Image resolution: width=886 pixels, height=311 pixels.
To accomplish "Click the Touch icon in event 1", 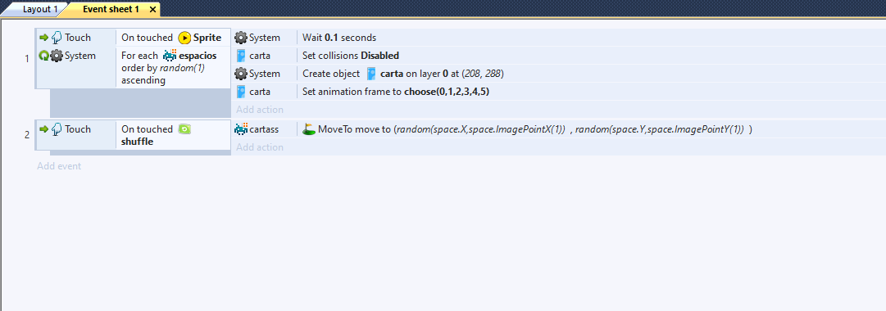I will pyautogui.click(x=57, y=38).
